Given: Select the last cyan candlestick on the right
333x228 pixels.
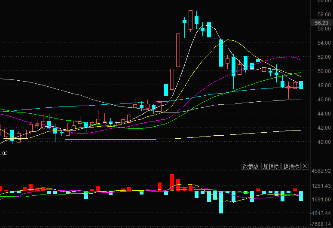Looking at the screenshot, I should click(x=301, y=85).
